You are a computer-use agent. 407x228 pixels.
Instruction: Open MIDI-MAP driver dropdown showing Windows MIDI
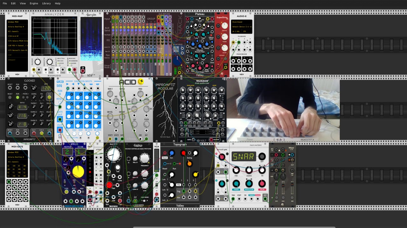(17, 22)
